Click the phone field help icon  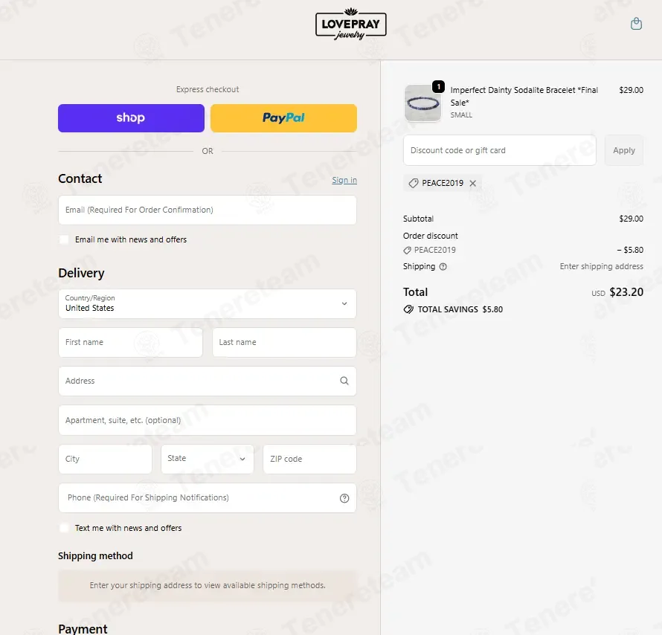tap(344, 498)
